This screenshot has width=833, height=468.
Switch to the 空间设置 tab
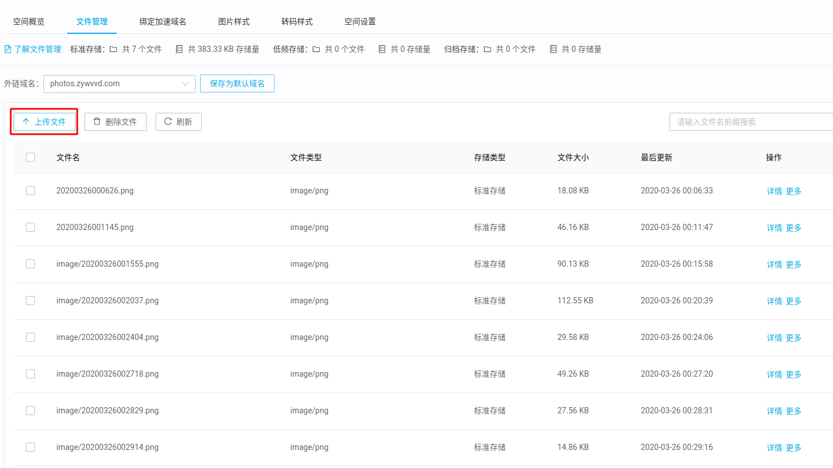click(360, 21)
